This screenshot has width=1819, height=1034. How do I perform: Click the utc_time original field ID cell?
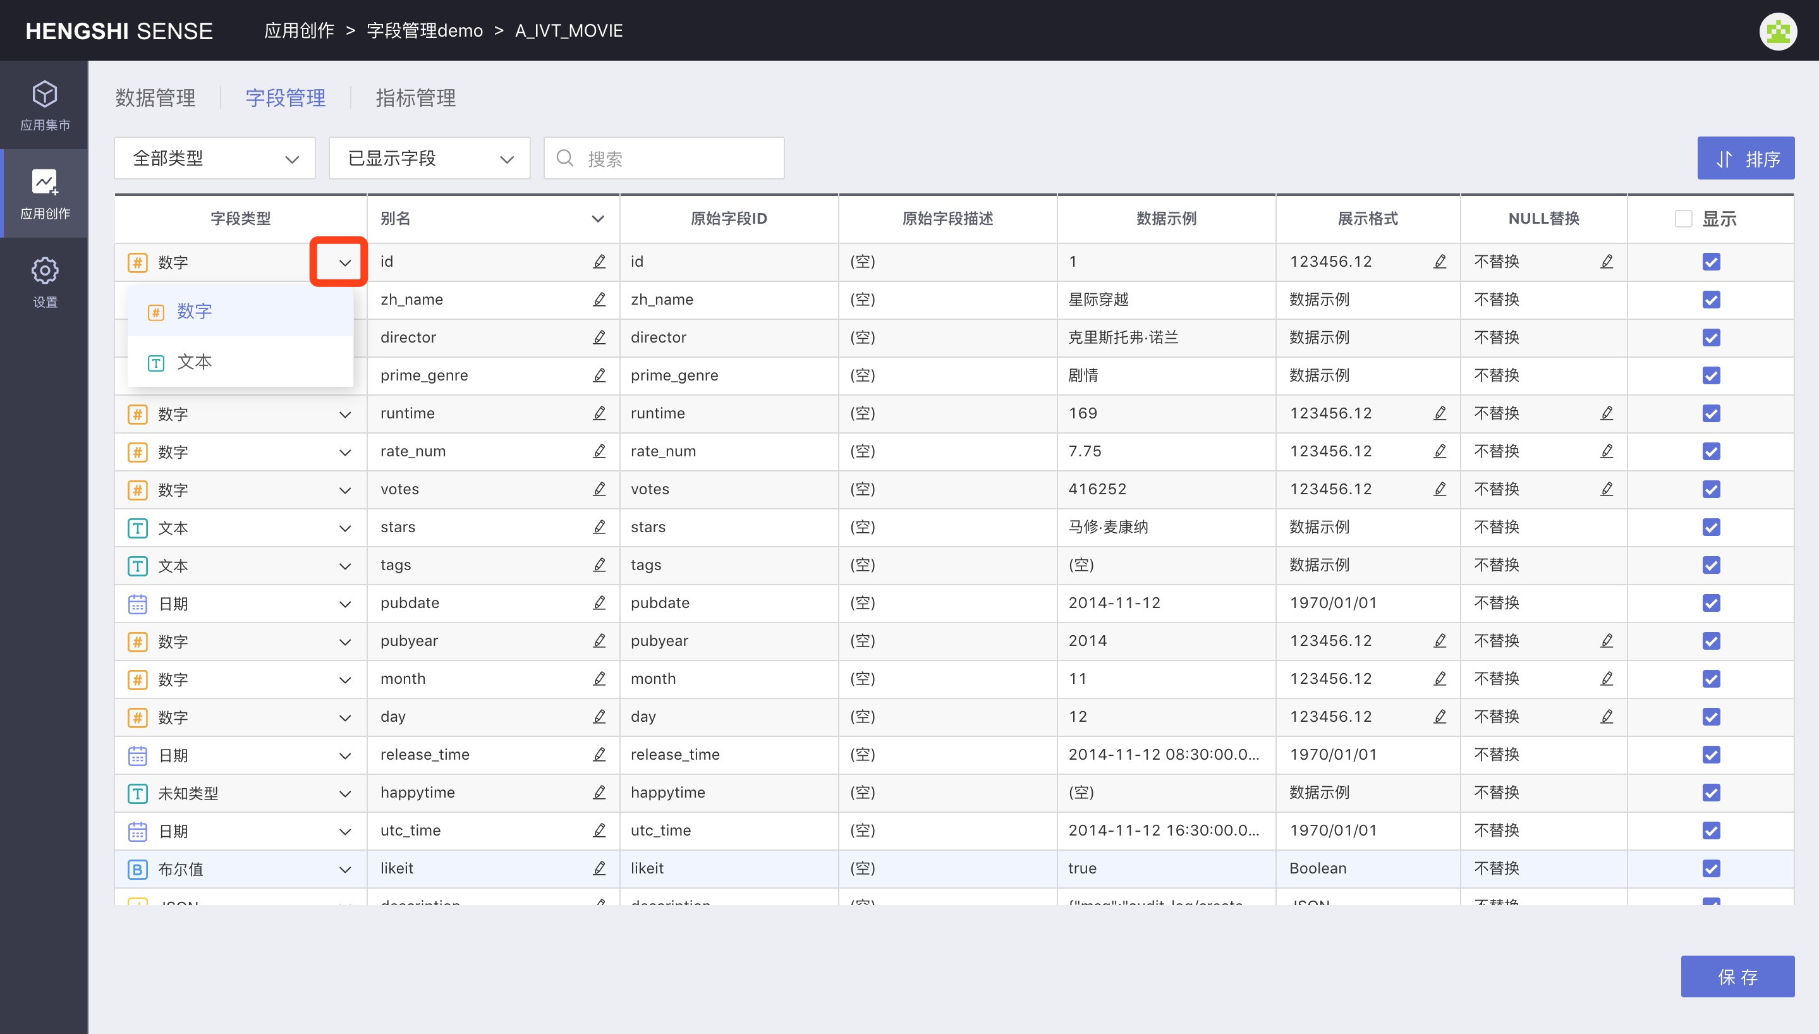point(729,830)
